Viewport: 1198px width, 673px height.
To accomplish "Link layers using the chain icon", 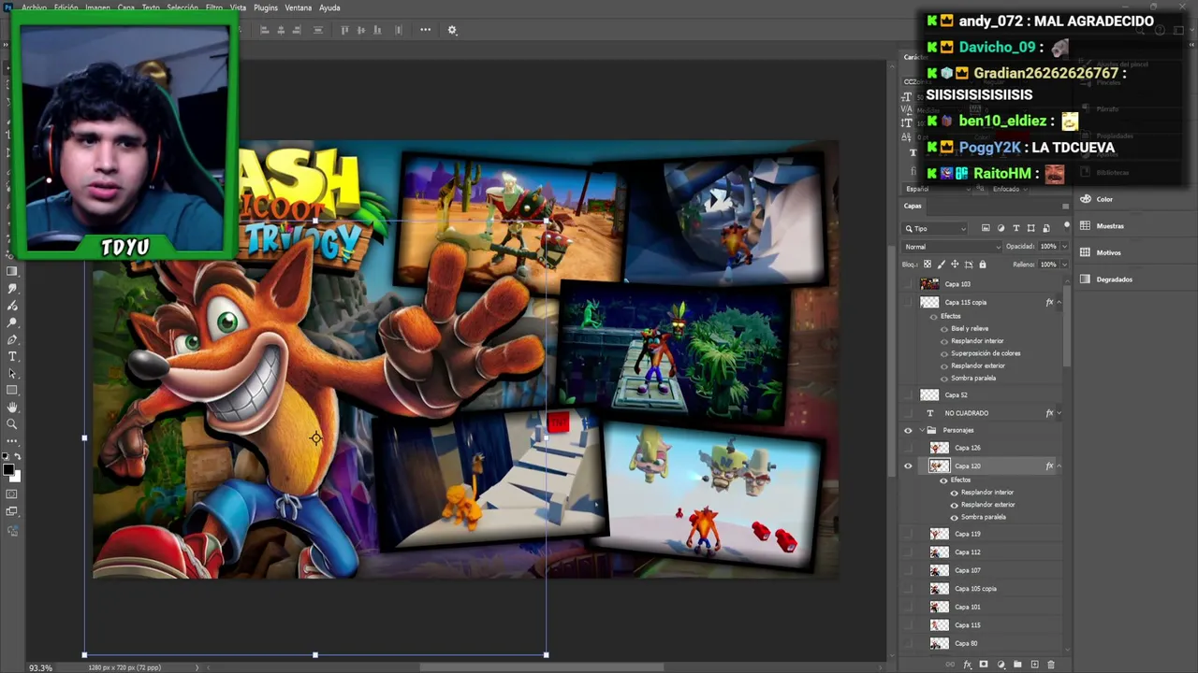I will [950, 665].
